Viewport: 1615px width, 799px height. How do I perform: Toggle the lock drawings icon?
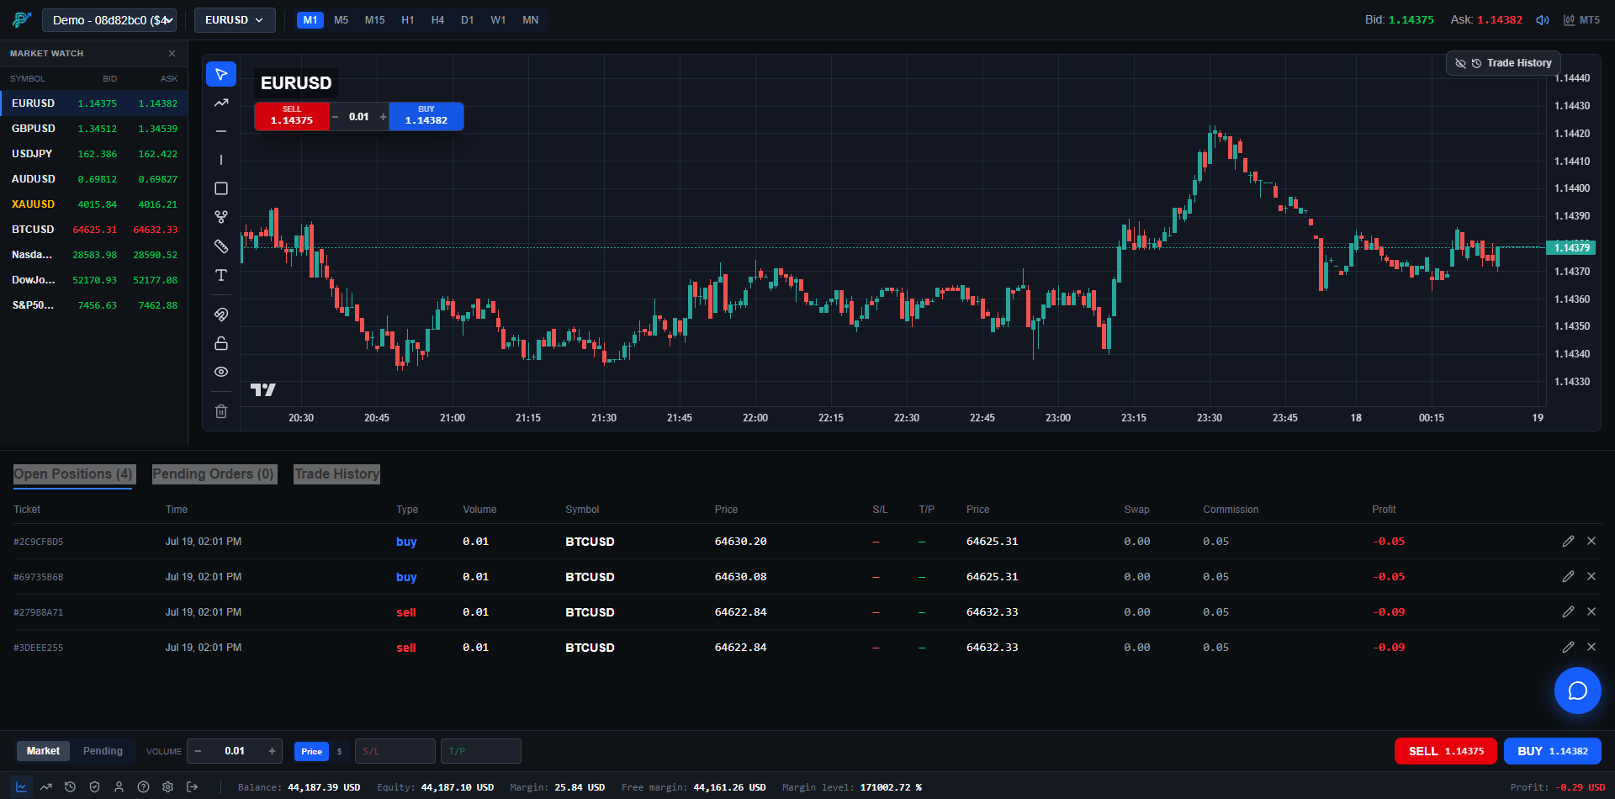coord(221,343)
